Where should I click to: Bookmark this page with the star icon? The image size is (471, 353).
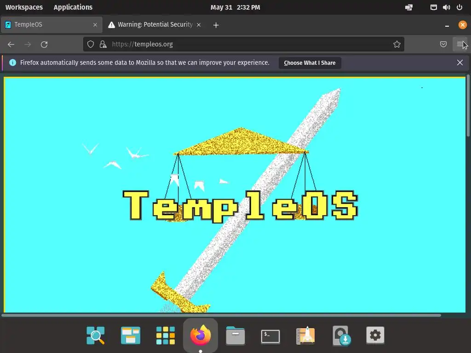click(397, 45)
